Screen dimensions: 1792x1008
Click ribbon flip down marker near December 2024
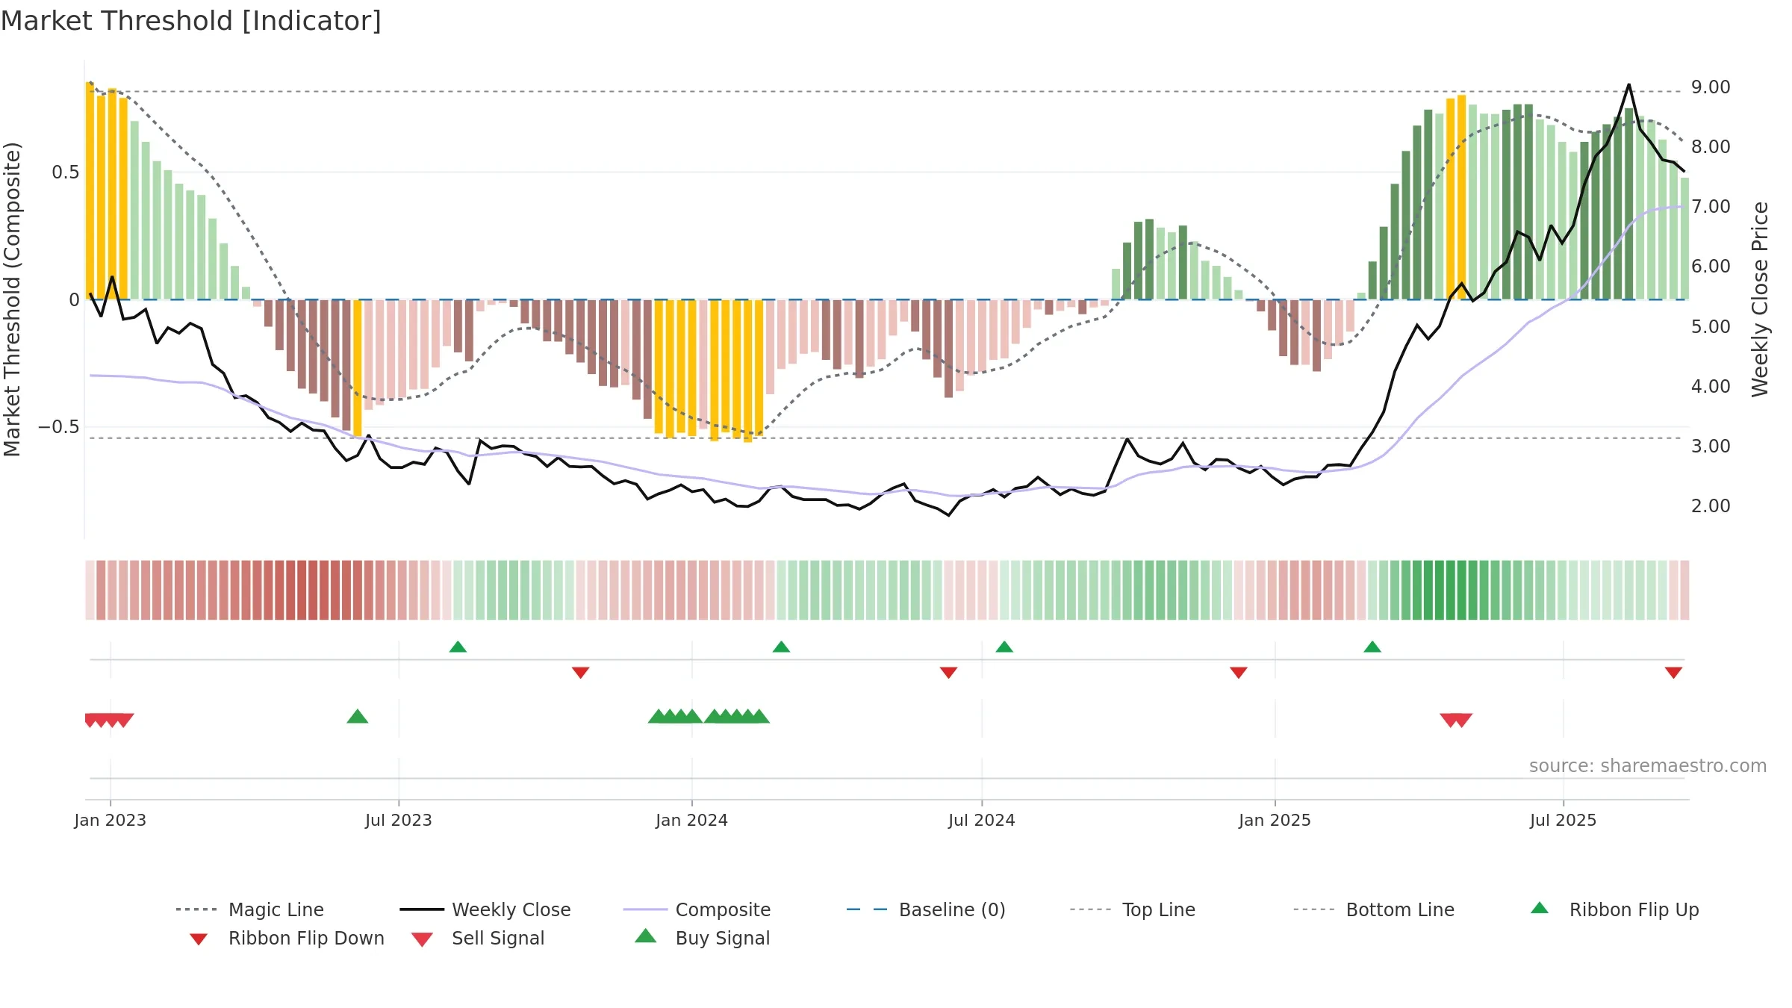pyautogui.click(x=1239, y=673)
